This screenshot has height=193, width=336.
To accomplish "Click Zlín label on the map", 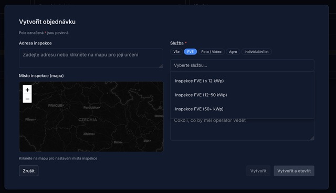I will [147, 141].
